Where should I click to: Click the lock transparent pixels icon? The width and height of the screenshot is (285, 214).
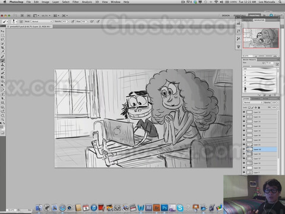click(249, 108)
